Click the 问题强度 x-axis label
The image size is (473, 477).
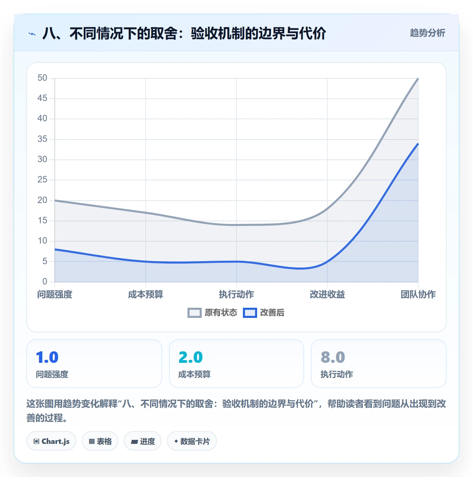coord(55,295)
